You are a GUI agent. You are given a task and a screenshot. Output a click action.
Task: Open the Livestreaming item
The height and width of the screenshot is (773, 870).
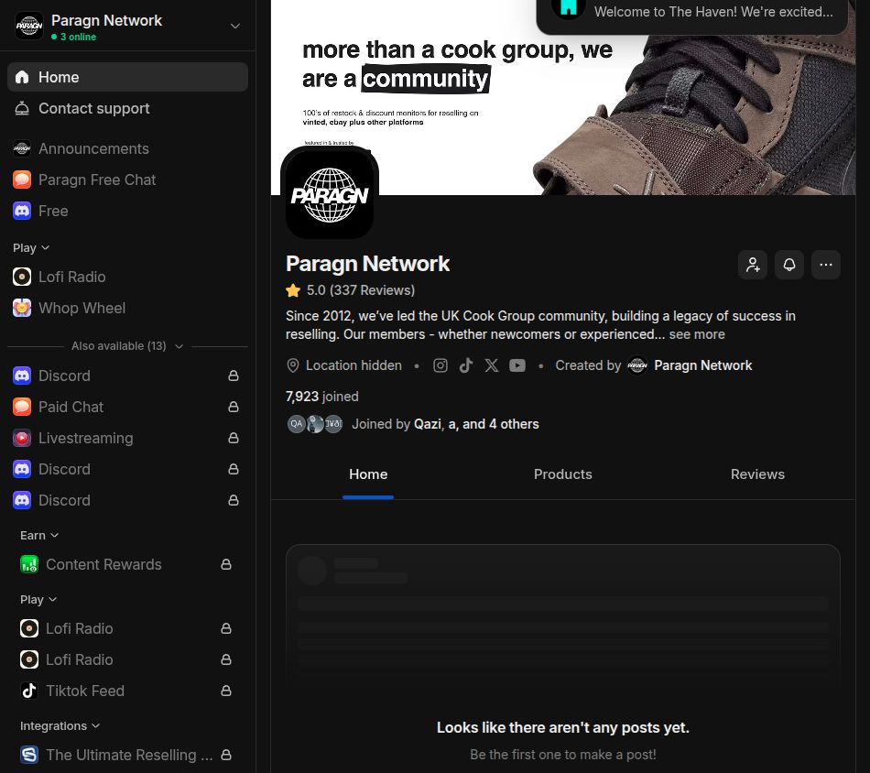pos(127,438)
